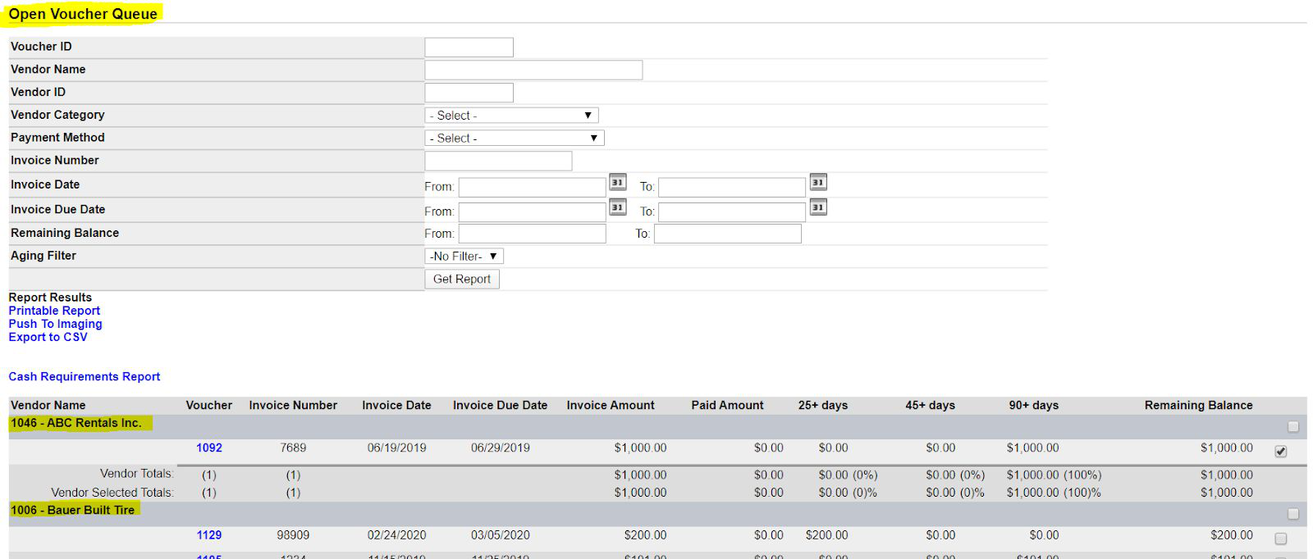This screenshot has width=1313, height=559.
Task: Click the Invoice Number input field
Action: tap(498, 161)
